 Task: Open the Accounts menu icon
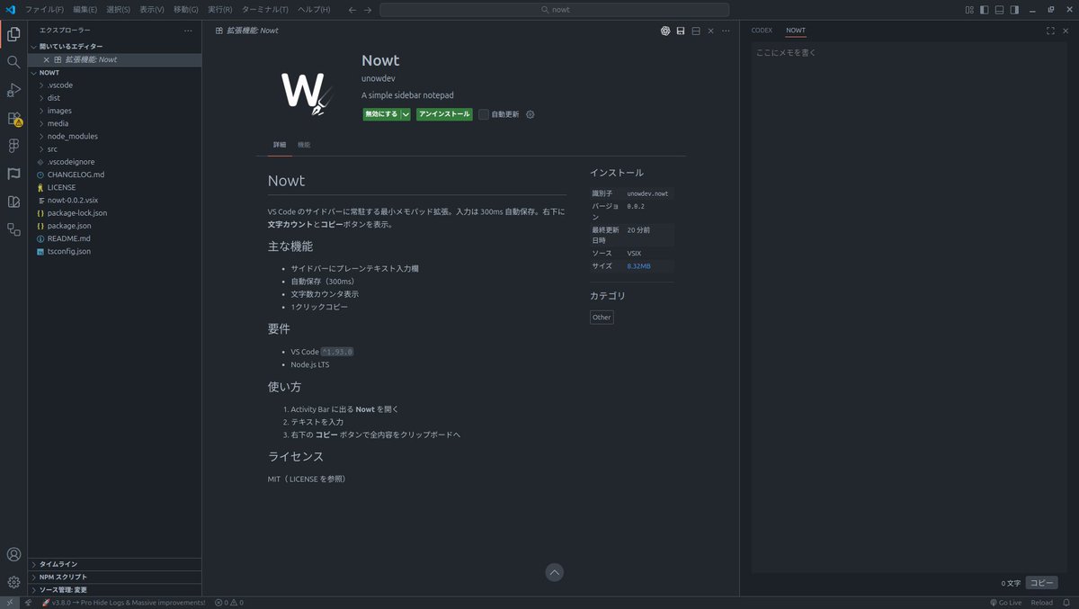[13, 554]
